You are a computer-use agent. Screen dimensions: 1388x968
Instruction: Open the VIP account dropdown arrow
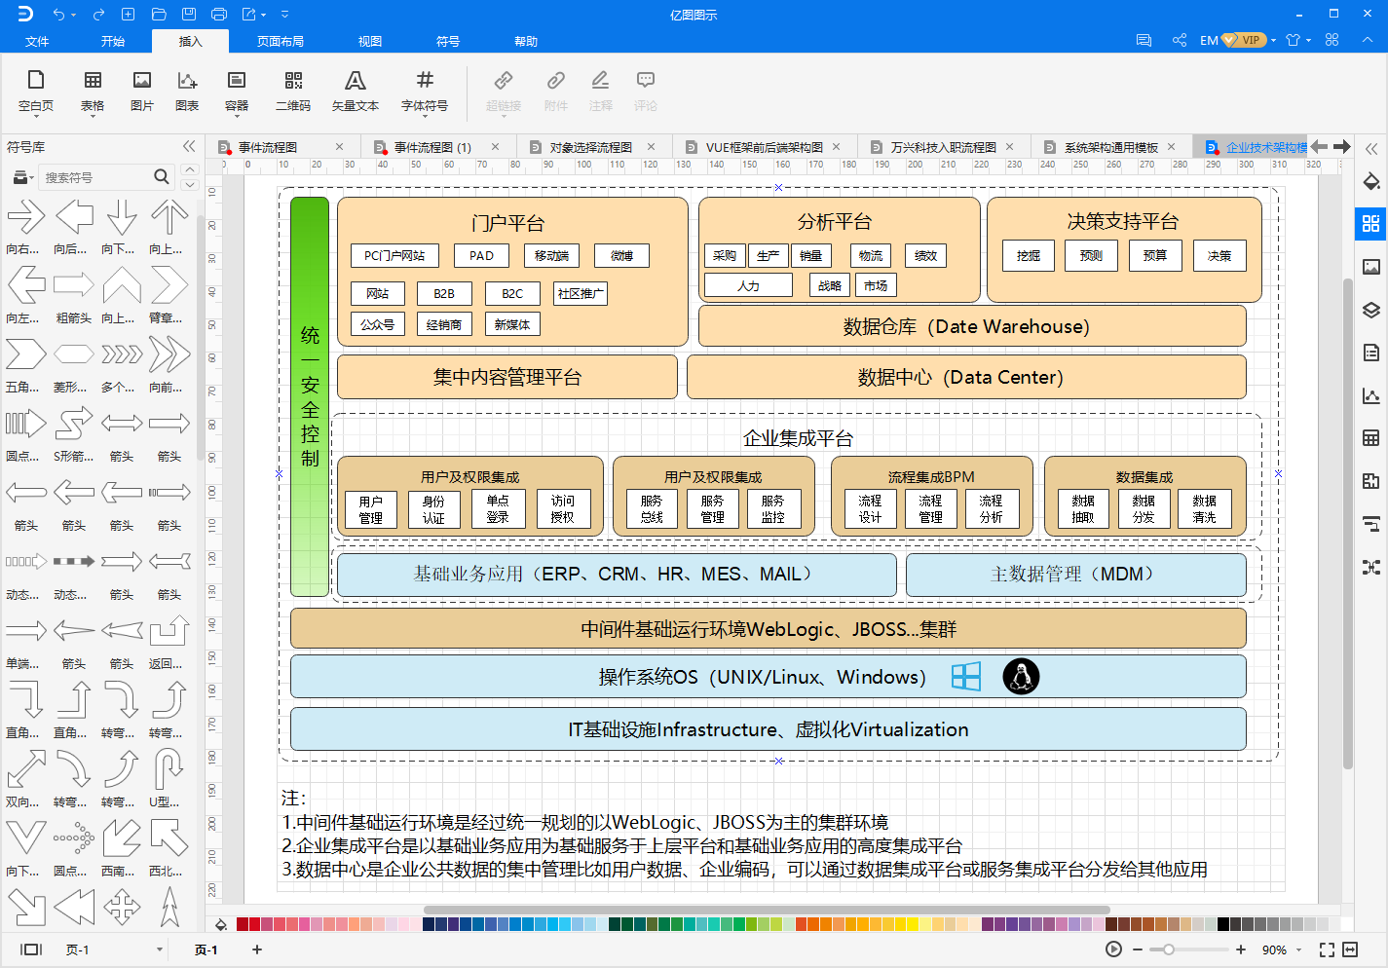[x=1273, y=41]
